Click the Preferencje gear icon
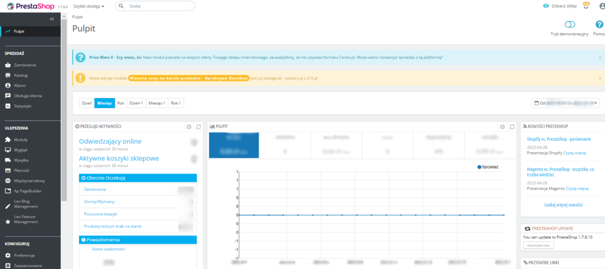 (x=8, y=255)
